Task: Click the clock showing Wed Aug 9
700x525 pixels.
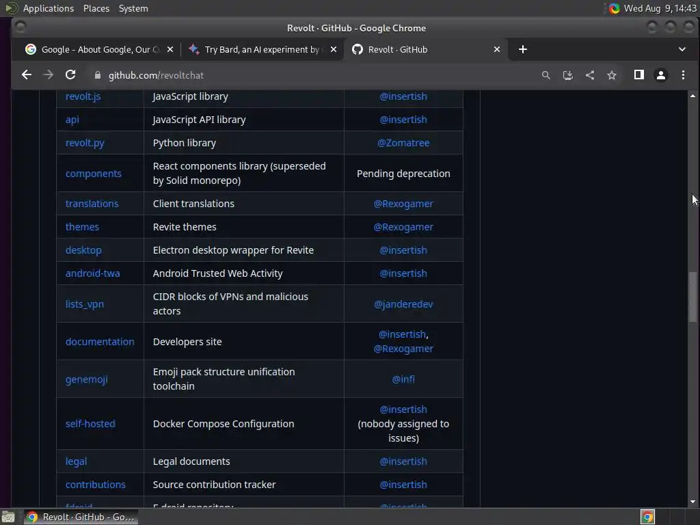Action: [x=660, y=8]
